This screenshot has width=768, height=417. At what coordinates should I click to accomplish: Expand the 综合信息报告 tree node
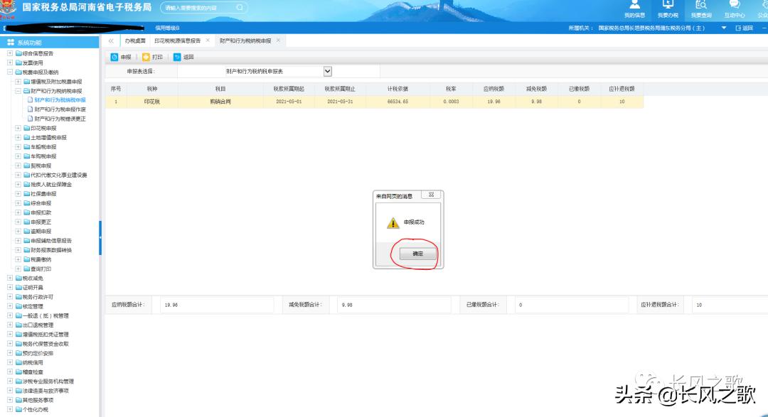coord(10,53)
